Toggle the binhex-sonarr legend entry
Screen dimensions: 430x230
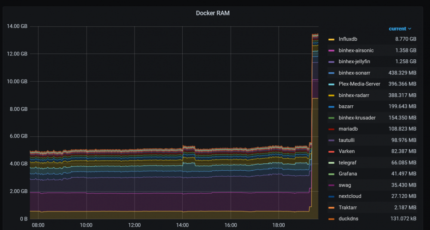click(354, 73)
